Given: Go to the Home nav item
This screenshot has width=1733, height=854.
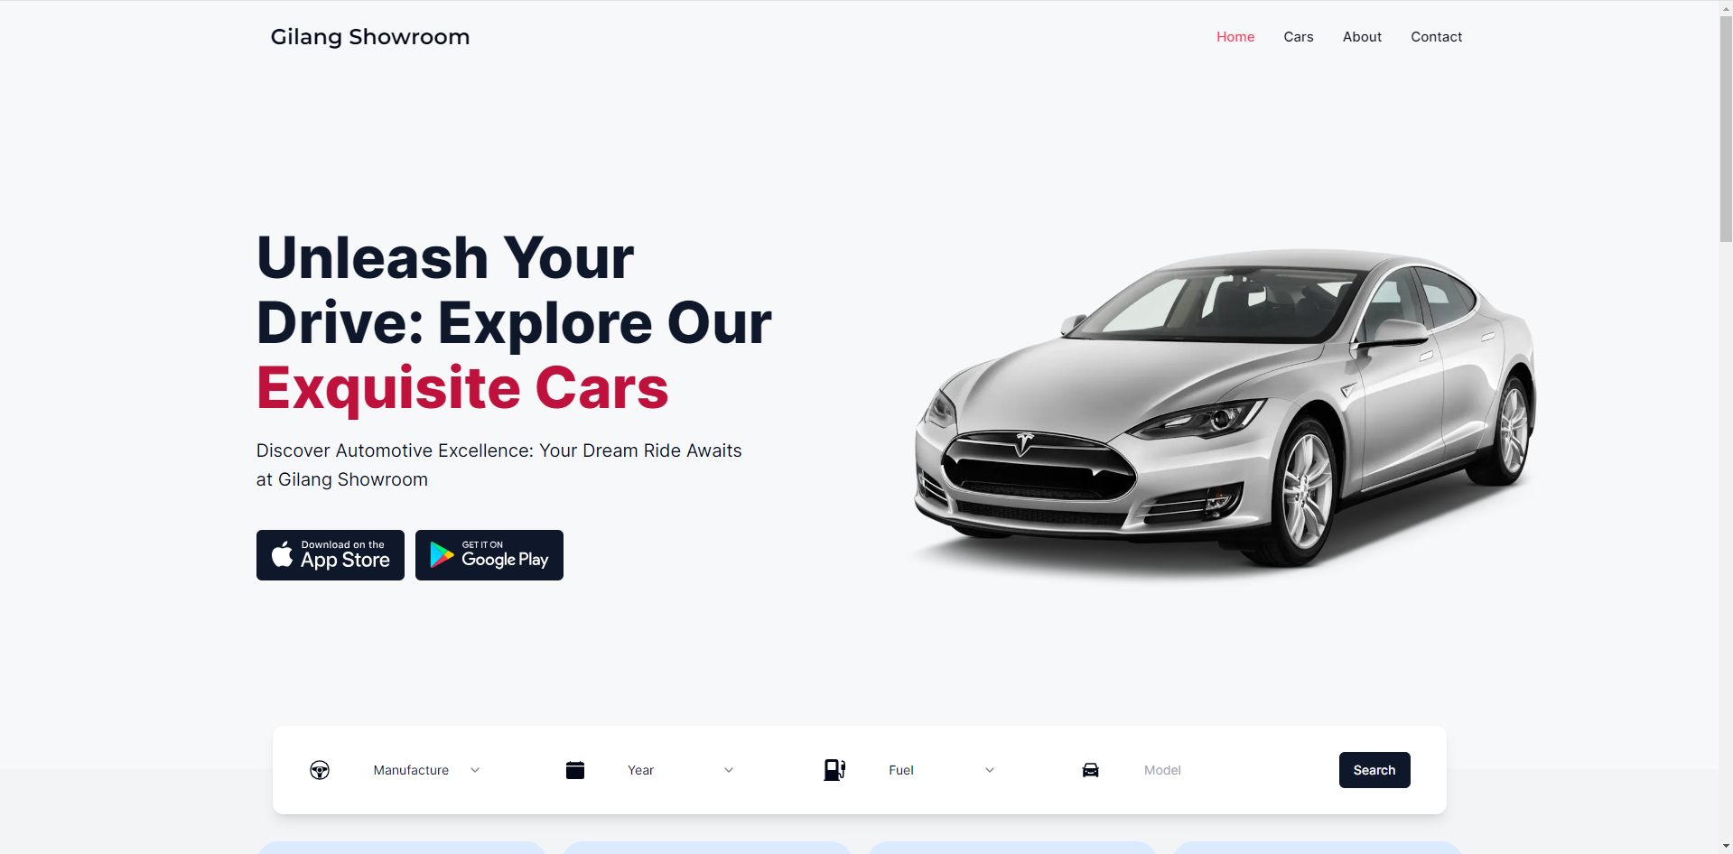Looking at the screenshot, I should (x=1235, y=37).
